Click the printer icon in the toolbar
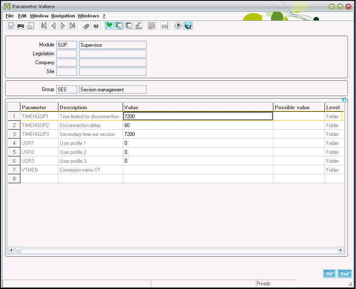 tap(20, 26)
